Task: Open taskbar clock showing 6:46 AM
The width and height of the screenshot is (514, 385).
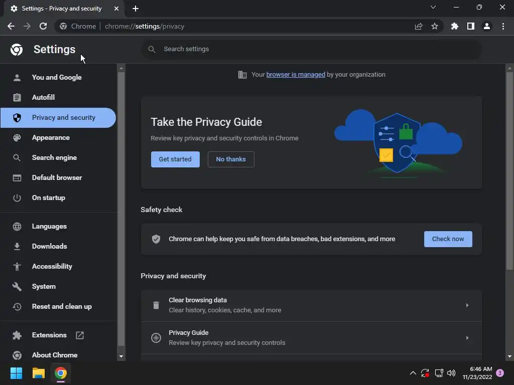Action: (x=477, y=373)
